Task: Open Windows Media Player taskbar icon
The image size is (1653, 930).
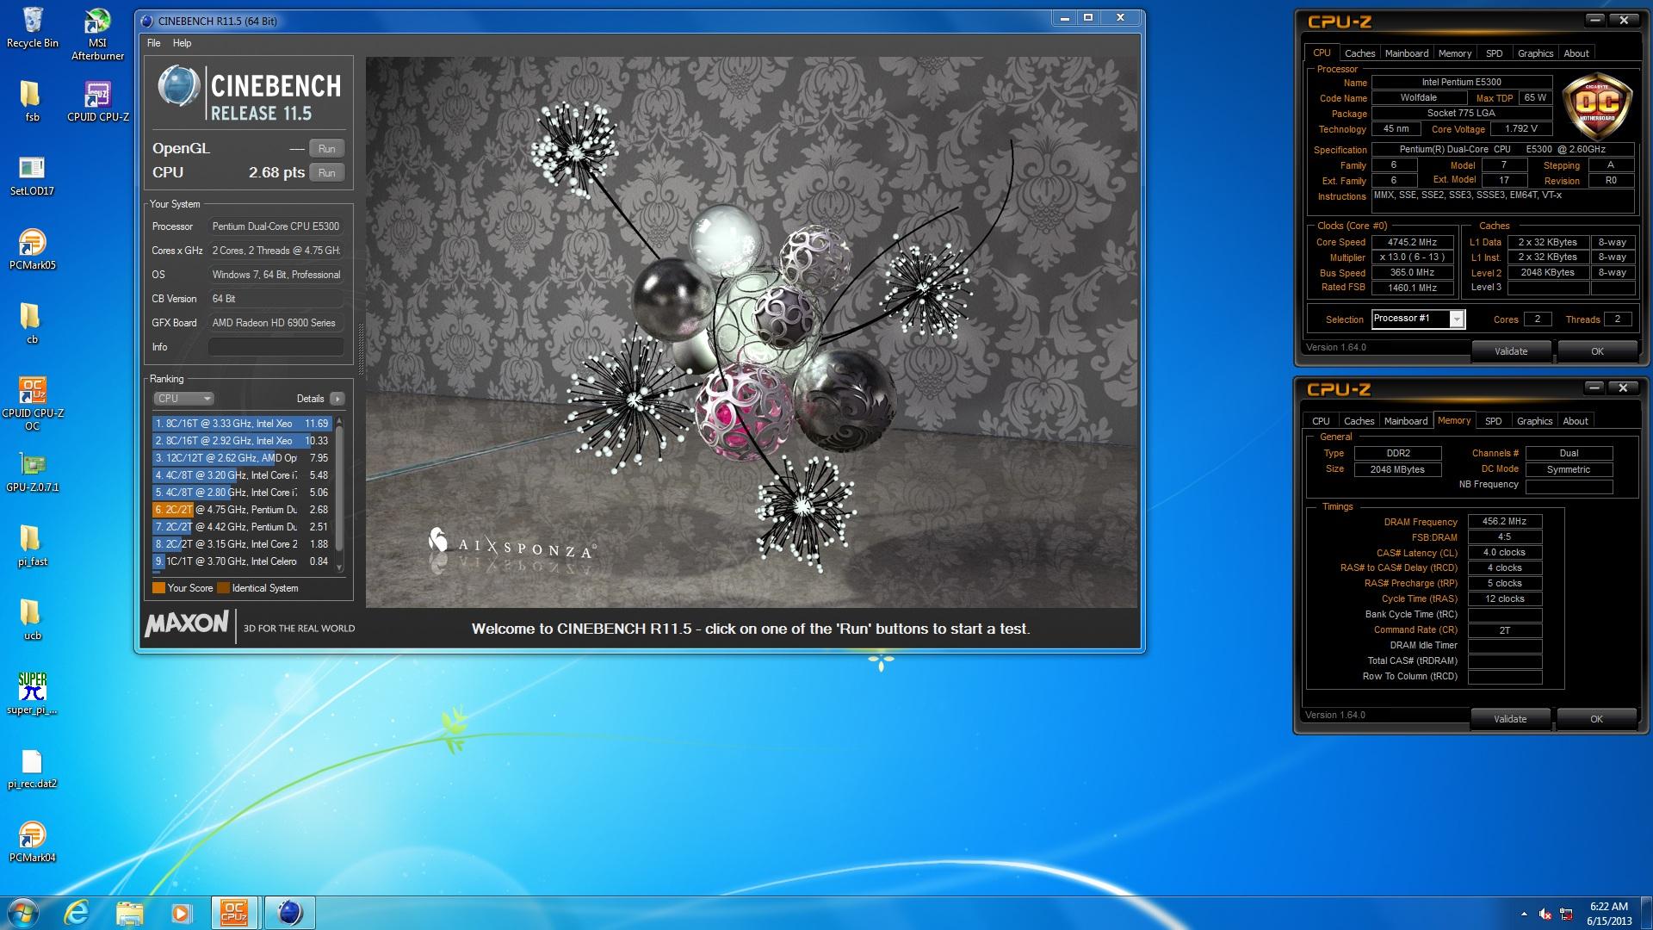Action: tap(181, 913)
